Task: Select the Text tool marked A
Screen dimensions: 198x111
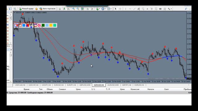Action: pyautogui.click(x=147, y=9)
